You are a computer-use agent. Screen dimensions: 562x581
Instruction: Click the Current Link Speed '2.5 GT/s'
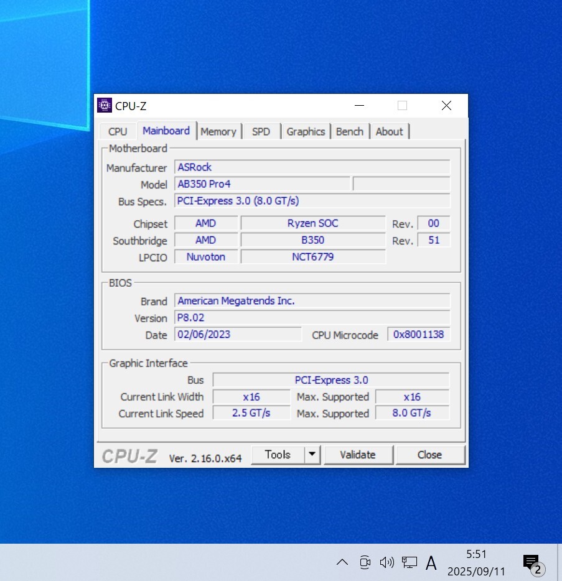[x=251, y=413]
